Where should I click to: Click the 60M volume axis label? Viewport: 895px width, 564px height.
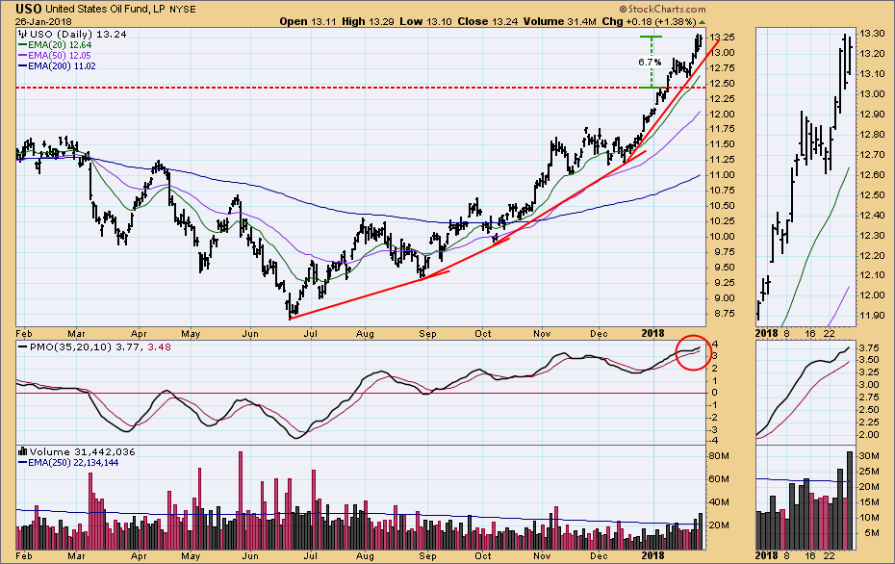point(719,479)
